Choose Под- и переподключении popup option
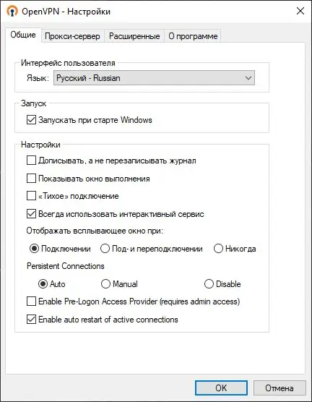 [105, 249]
